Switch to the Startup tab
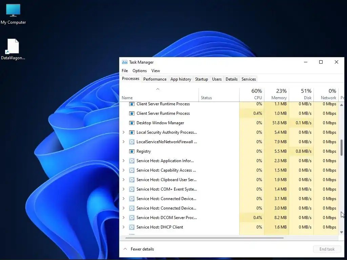 tap(201, 79)
